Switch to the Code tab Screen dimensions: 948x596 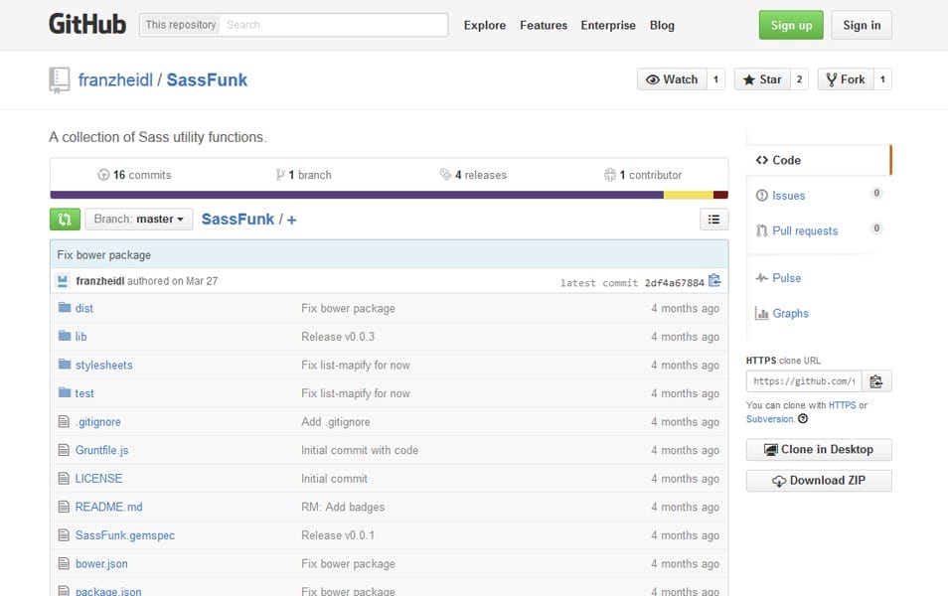tap(785, 159)
